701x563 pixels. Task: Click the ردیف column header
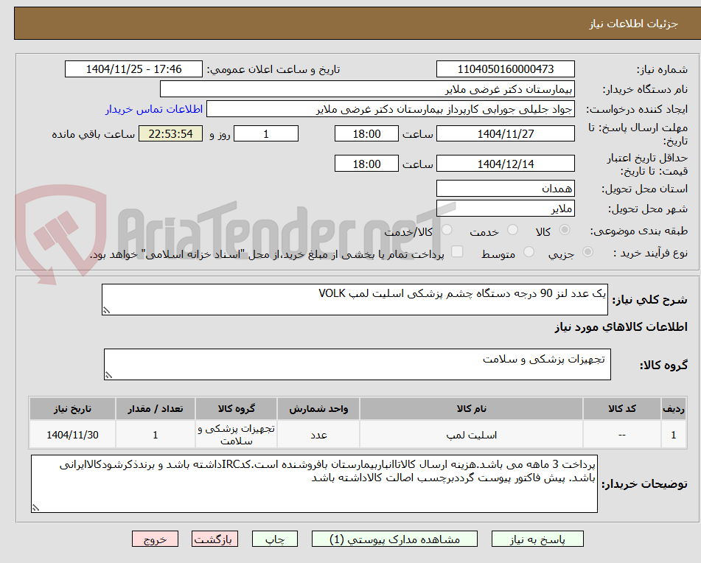[x=674, y=408]
